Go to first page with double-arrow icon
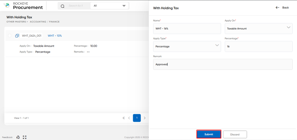Screen dimensions: 297x140 [x=124, y=118]
